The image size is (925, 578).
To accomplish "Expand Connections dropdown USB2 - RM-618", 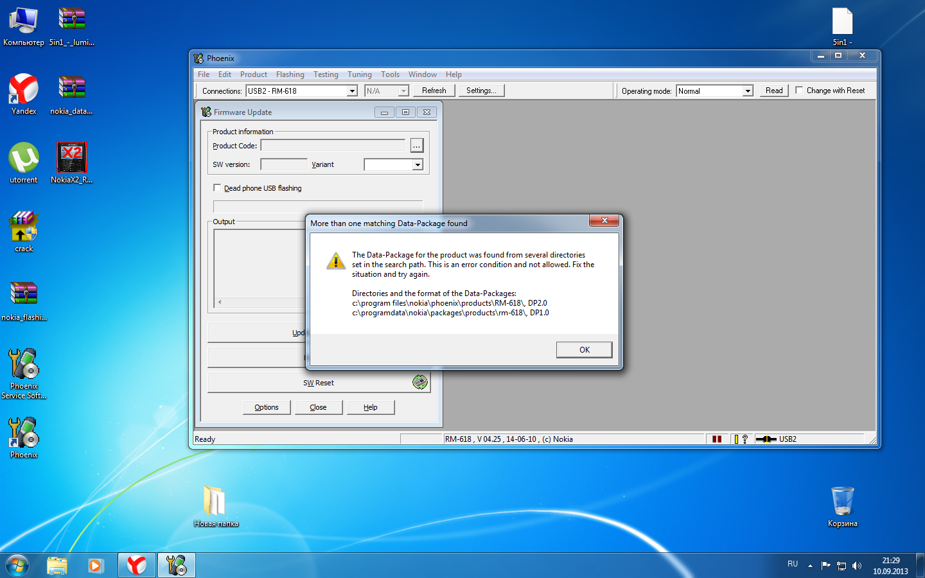I will tap(352, 91).
